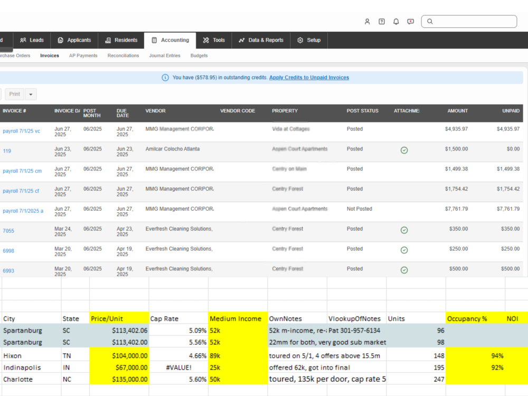The image size is (528, 396).
Task: Open attachment checkmark for invoice 119
Action: click(x=404, y=150)
